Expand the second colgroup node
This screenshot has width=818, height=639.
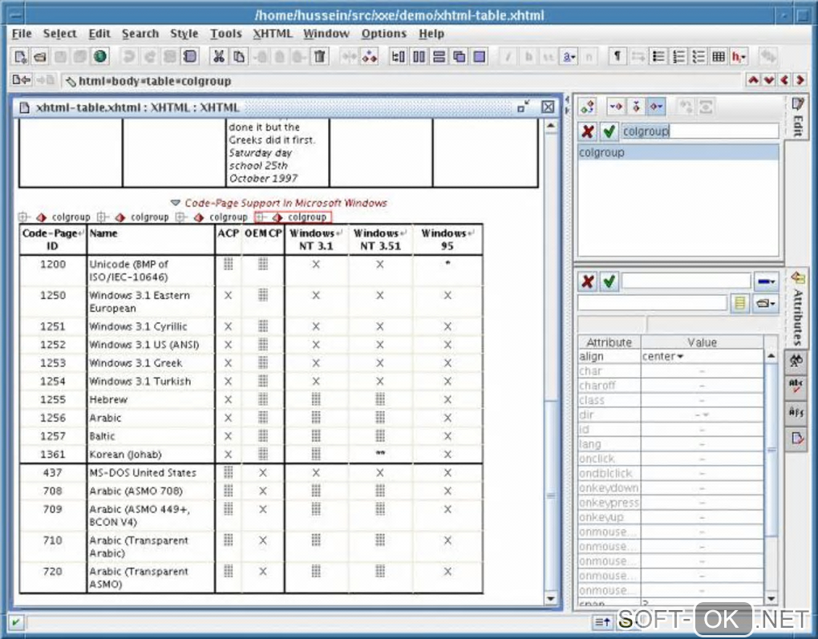[103, 217]
